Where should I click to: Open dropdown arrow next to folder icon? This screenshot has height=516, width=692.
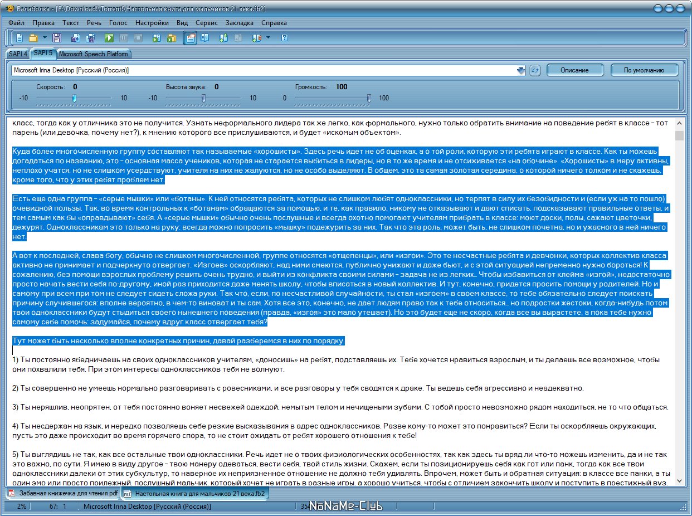pyautogui.click(x=45, y=38)
